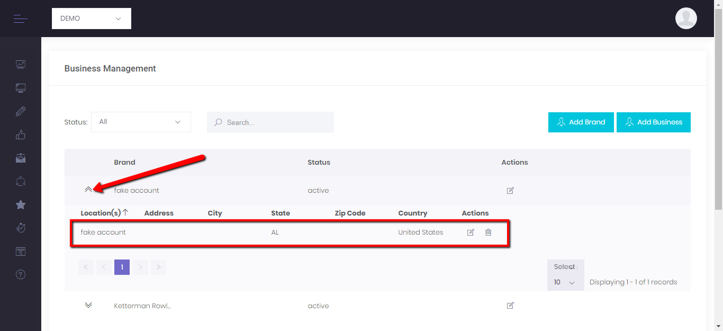This screenshot has width=723, height=331.
Task: Open the stopwatch icon in sidebar
Action: (x=21, y=228)
